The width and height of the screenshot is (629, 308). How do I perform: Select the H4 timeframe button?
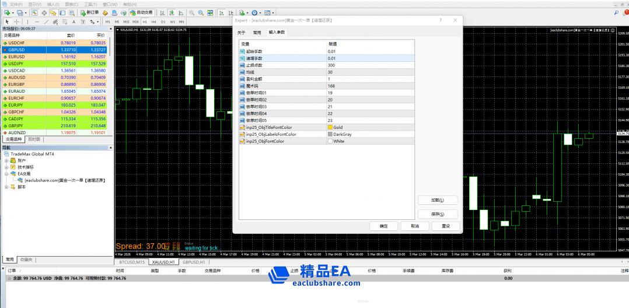[154, 22]
